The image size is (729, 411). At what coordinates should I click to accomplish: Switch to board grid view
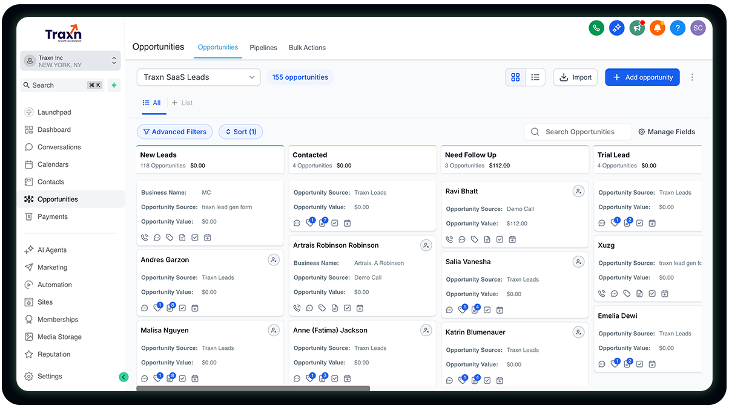pyautogui.click(x=515, y=77)
